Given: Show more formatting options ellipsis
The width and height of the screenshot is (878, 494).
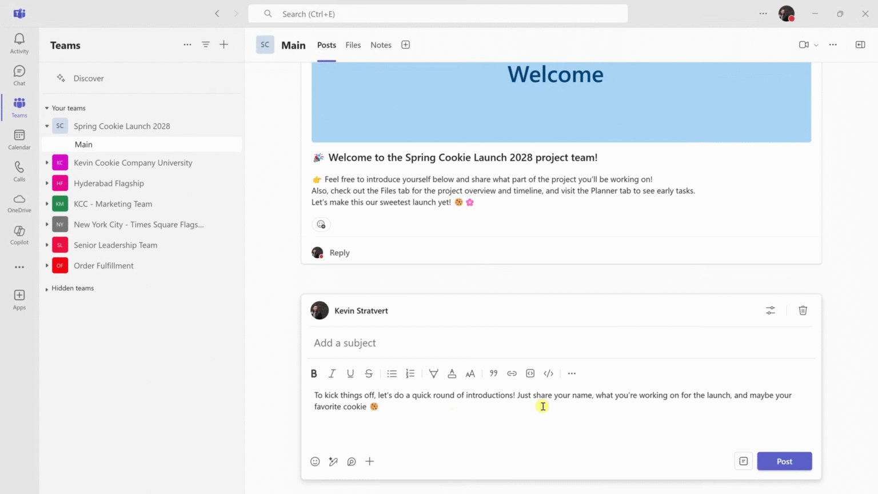Looking at the screenshot, I should tap(572, 373).
